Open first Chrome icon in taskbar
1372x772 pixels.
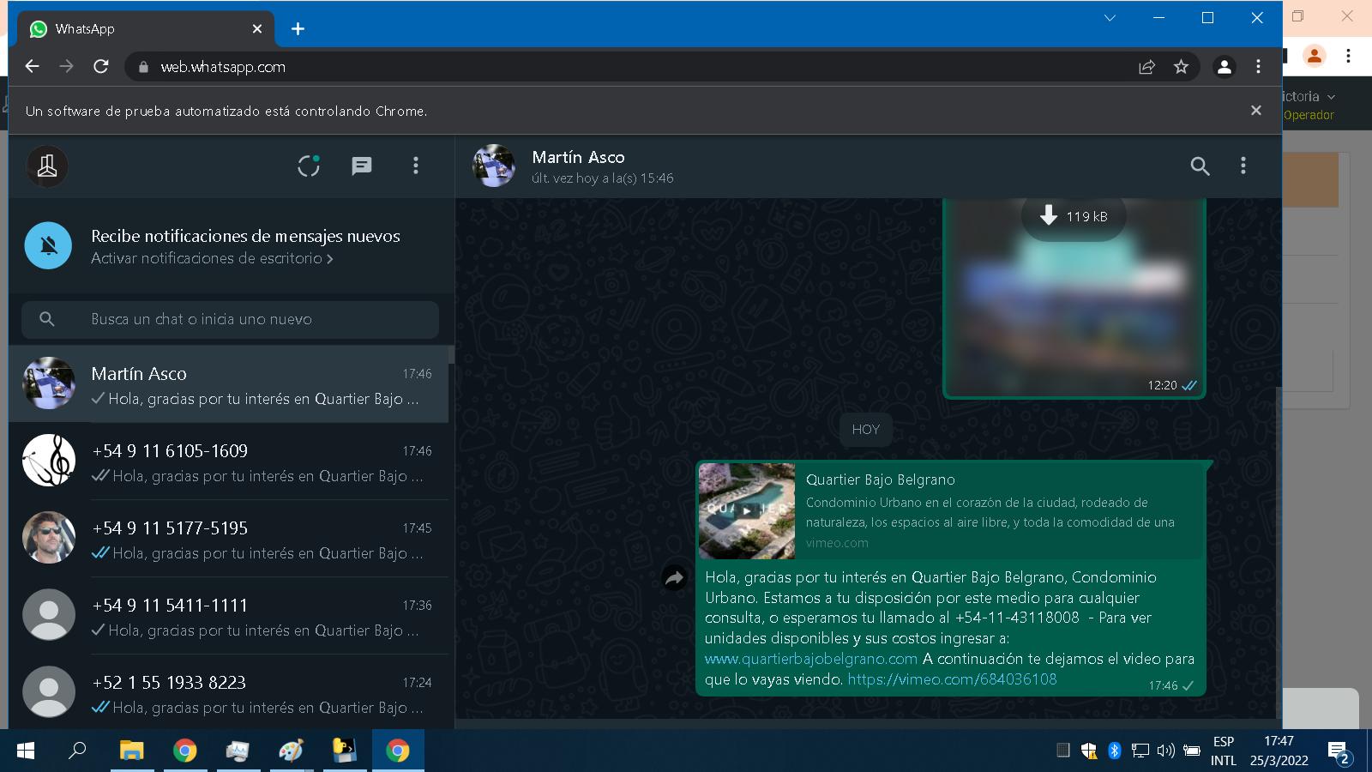(184, 751)
